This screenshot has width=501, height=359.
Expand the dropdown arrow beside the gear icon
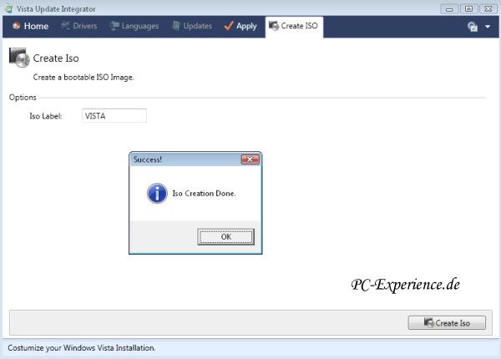488,27
